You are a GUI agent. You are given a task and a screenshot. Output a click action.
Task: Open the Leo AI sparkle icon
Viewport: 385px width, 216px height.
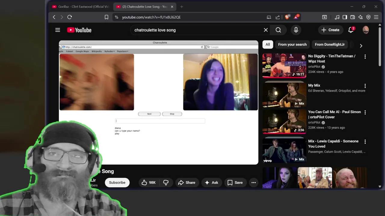(360, 17)
